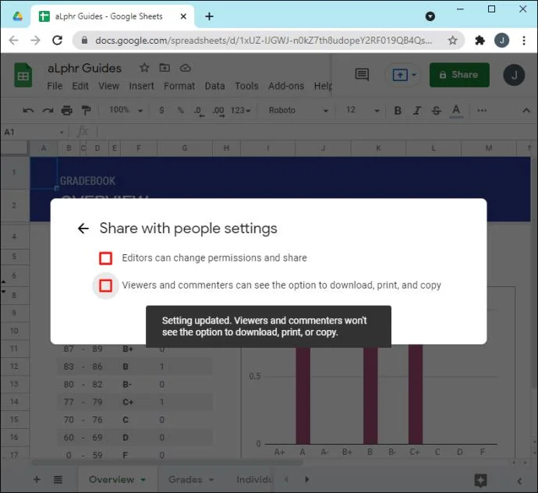Click the browser Reload button

click(57, 40)
